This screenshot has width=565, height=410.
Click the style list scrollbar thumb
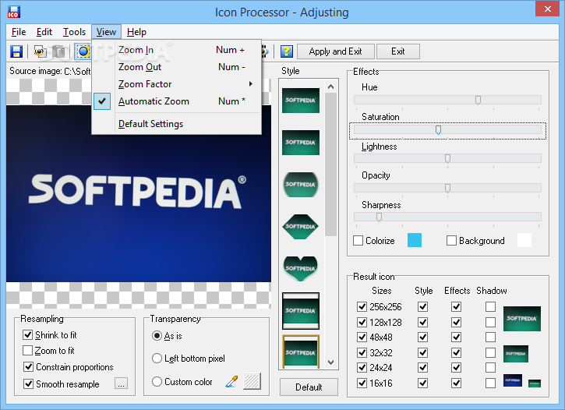(330, 164)
